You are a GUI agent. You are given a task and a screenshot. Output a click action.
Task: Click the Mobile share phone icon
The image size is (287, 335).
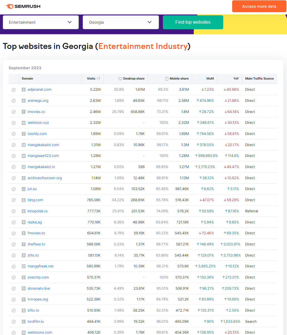point(167,79)
